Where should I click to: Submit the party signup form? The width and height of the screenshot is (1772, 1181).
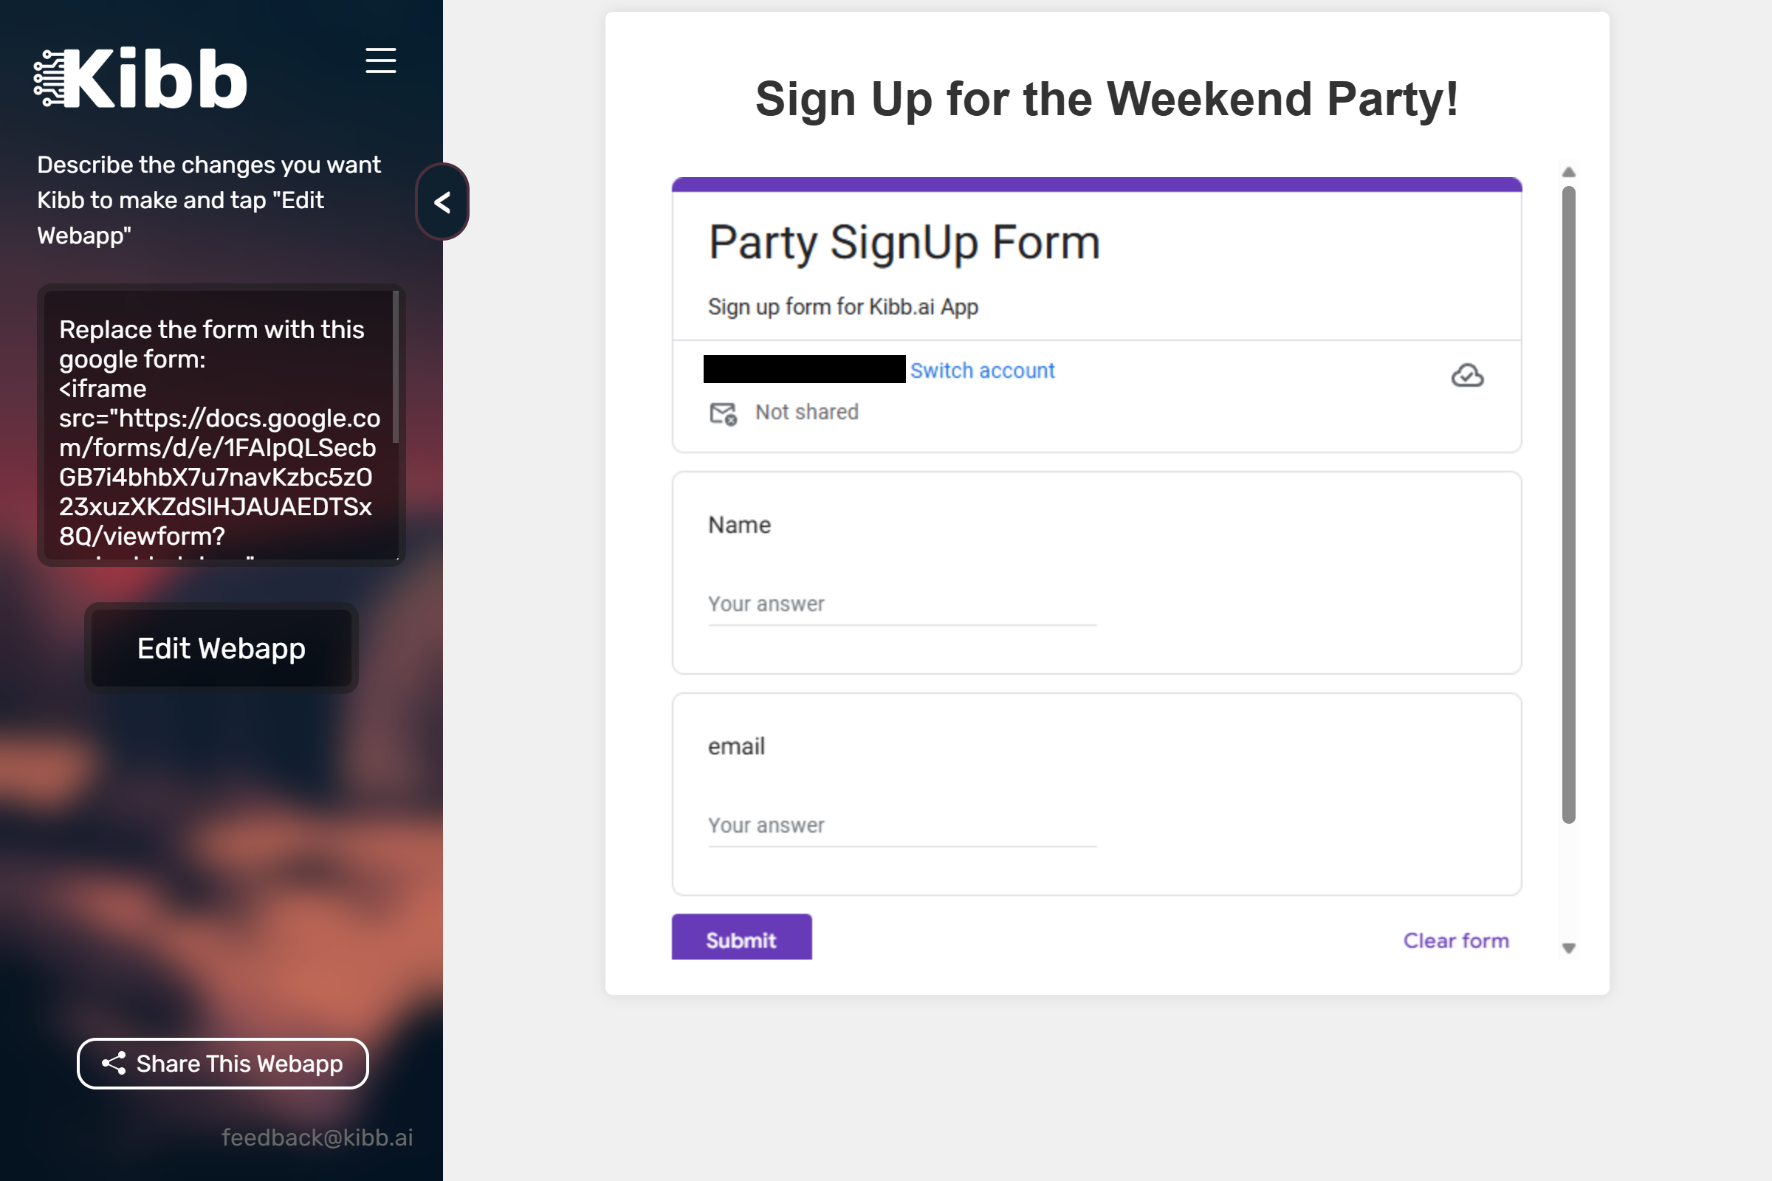point(741,937)
